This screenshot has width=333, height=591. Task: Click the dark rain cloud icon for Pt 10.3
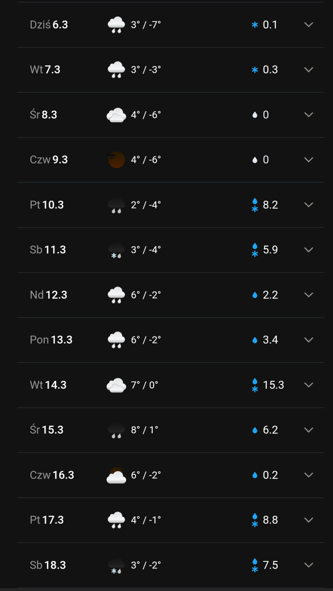(x=116, y=205)
